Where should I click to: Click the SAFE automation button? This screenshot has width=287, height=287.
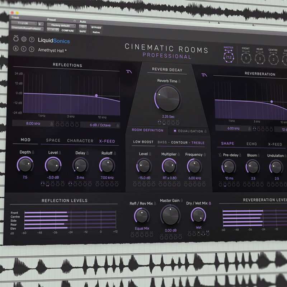83,31
